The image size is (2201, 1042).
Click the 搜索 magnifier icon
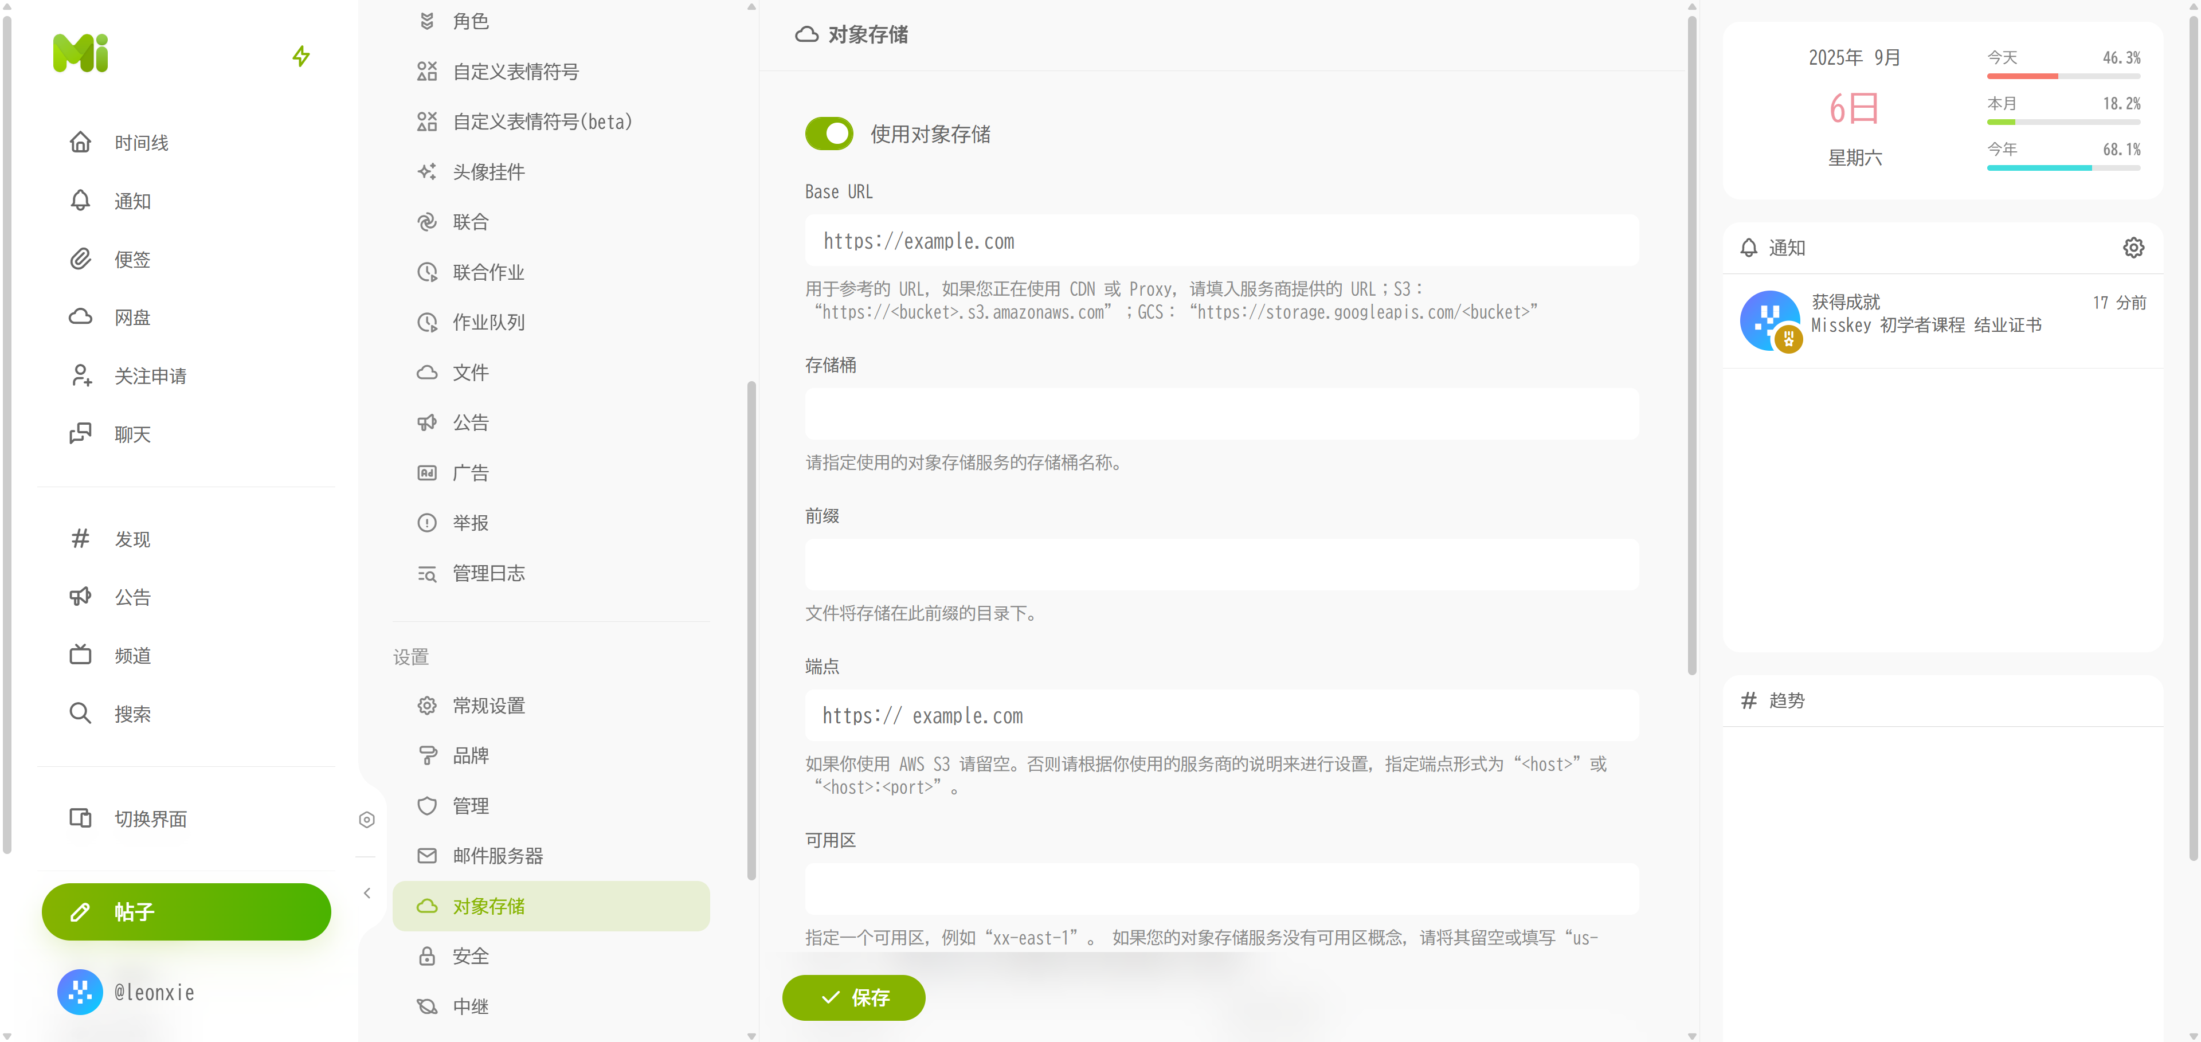(80, 713)
